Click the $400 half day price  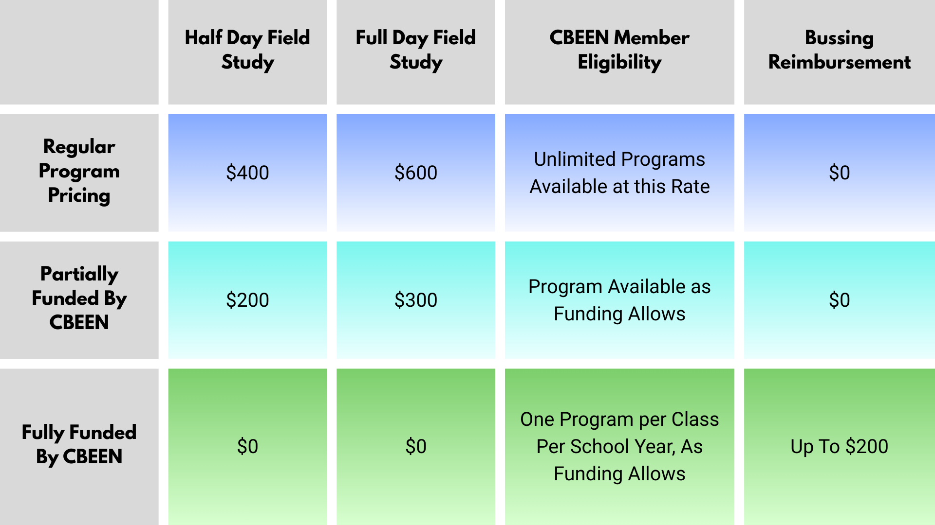(x=247, y=173)
